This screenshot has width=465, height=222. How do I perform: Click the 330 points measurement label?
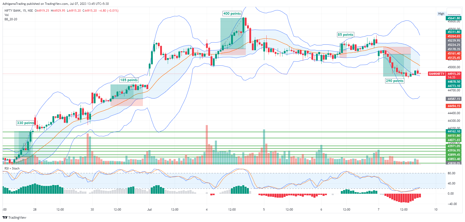click(26, 123)
